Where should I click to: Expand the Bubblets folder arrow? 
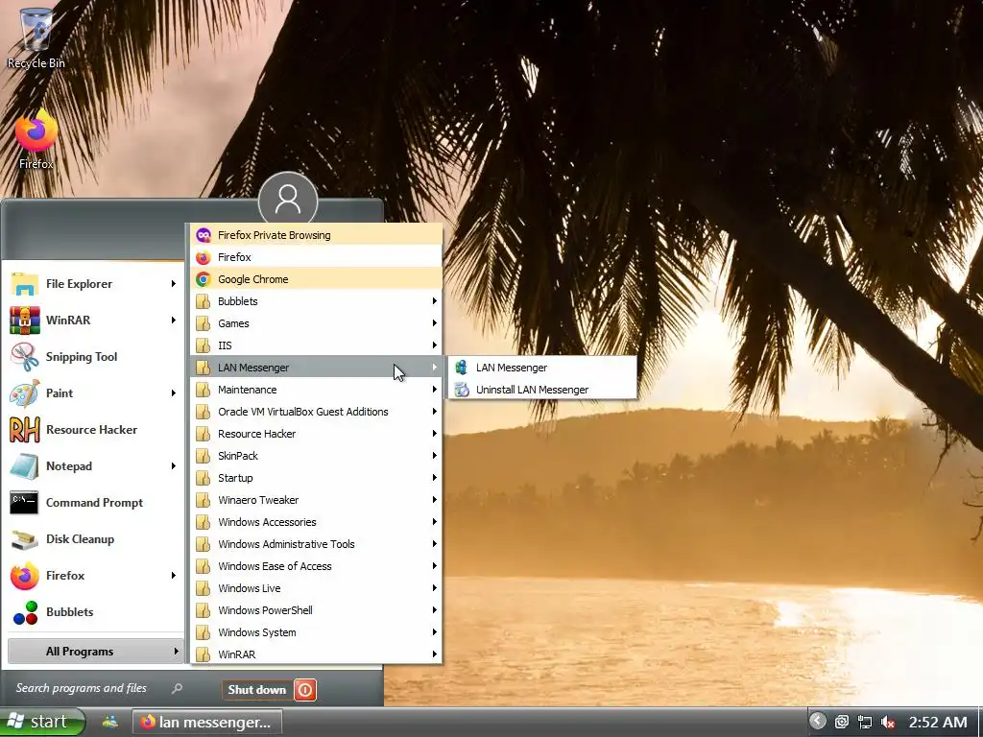pos(434,301)
